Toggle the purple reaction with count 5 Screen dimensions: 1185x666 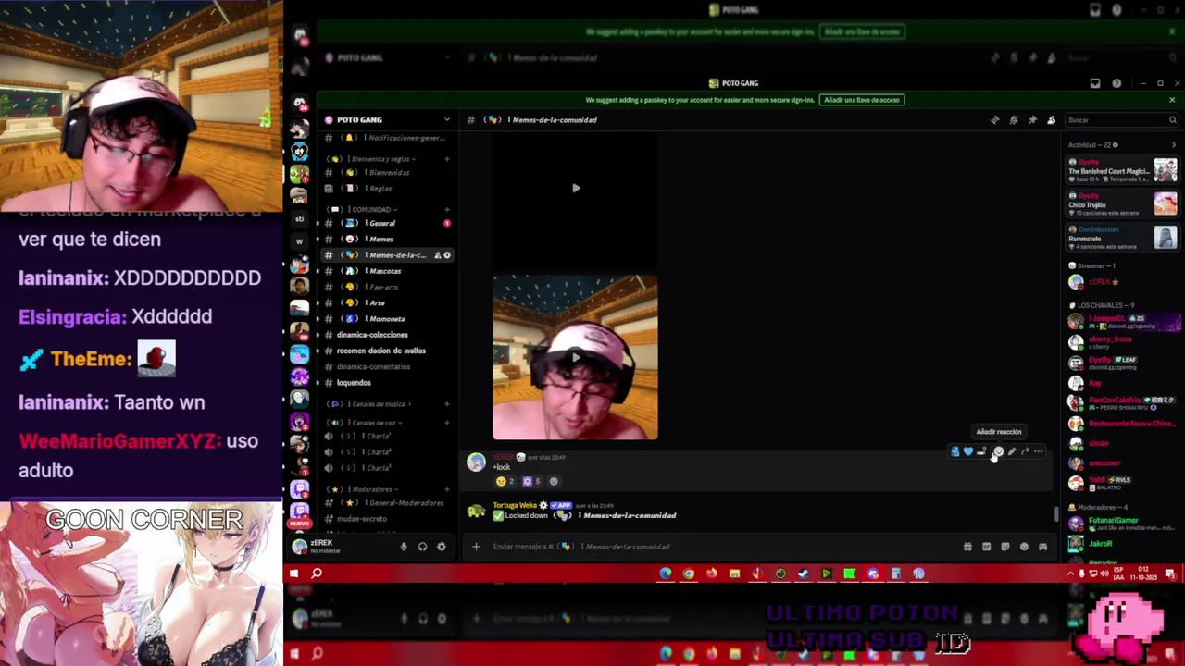531,481
